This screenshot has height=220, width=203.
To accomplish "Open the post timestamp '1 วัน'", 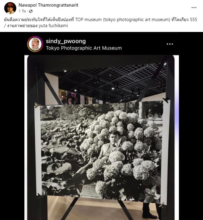I will 22,11.
